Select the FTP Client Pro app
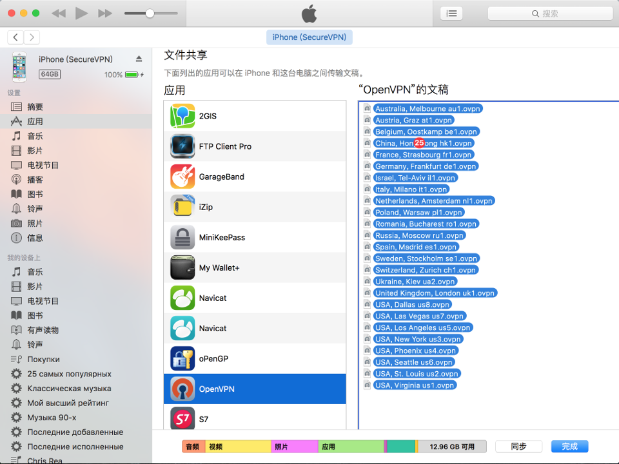Image resolution: width=619 pixels, height=464 pixels. (x=255, y=146)
